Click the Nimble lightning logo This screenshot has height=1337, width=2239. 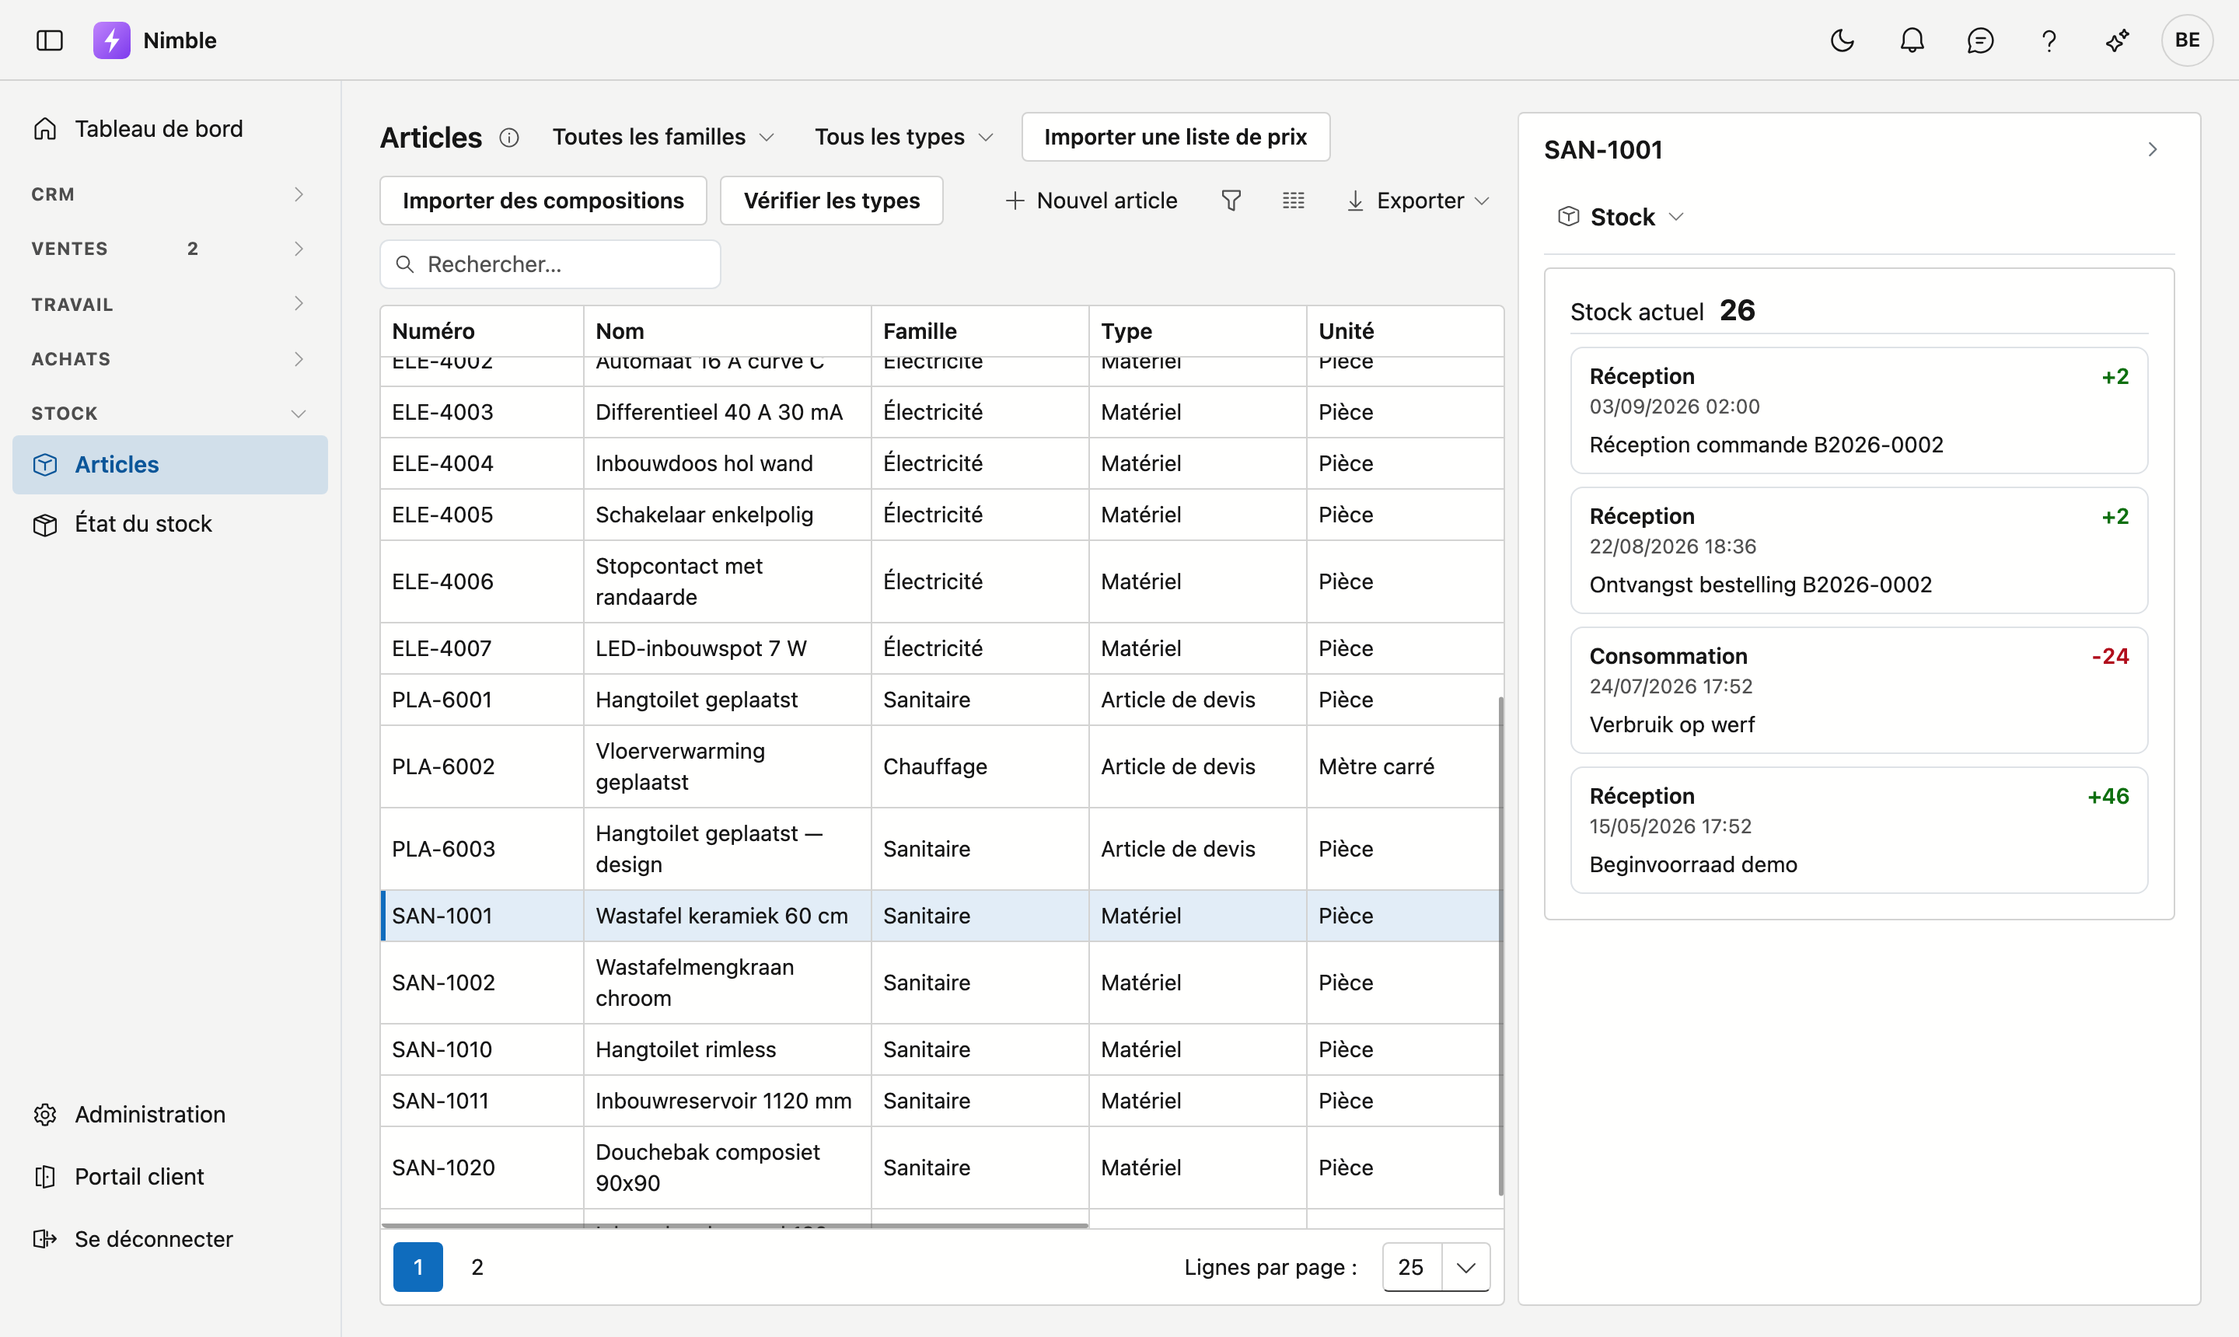click(112, 40)
